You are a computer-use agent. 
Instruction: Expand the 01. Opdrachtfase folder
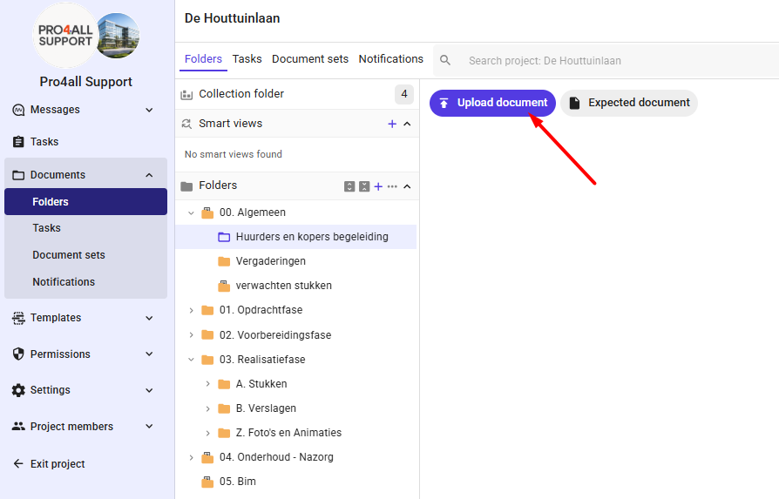(x=191, y=310)
